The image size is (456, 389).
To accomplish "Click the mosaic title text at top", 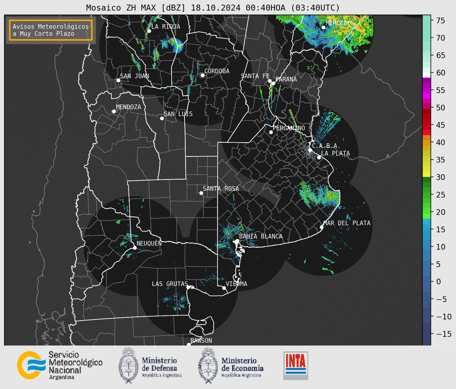I will point(213,8).
